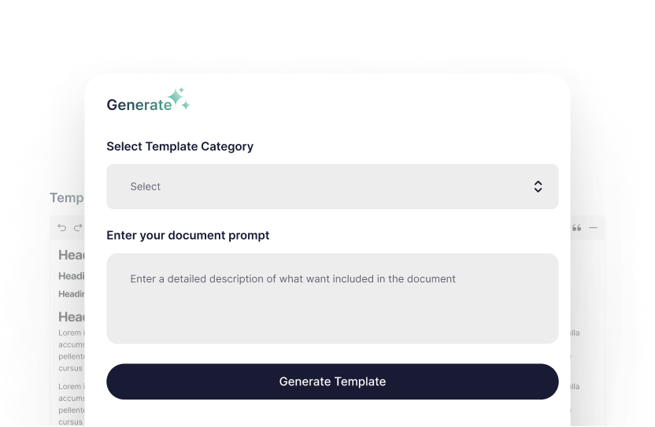Click the green sparkle stars icon
Image resolution: width=655 pixels, height=427 pixels.
[179, 98]
